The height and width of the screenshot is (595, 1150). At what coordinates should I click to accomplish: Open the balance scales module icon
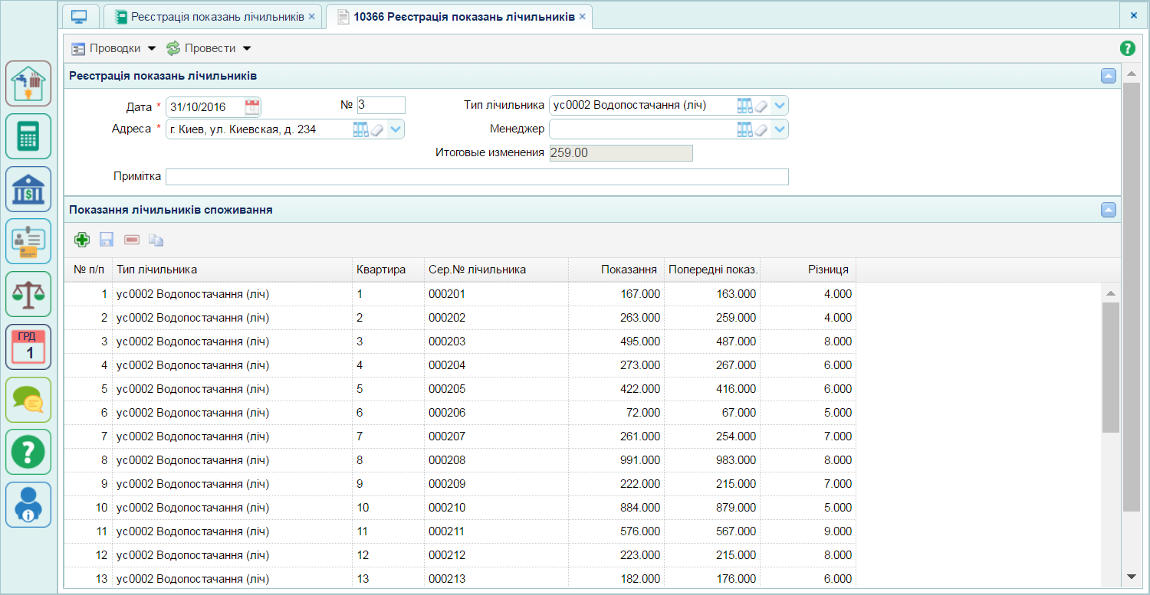pyautogui.click(x=28, y=294)
